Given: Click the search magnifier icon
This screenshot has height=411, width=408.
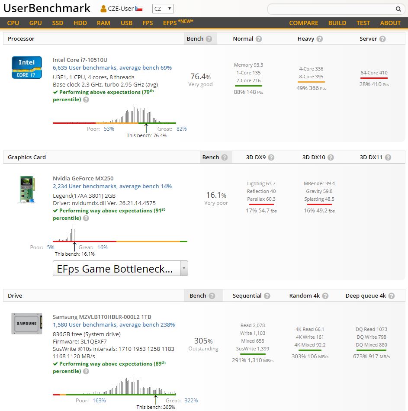Looking at the screenshot, I should pos(398,9).
